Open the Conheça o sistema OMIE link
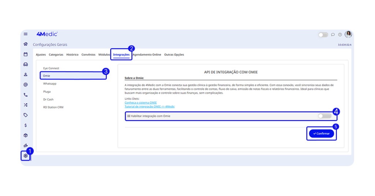The width and height of the screenshot is (375, 196). click(141, 103)
